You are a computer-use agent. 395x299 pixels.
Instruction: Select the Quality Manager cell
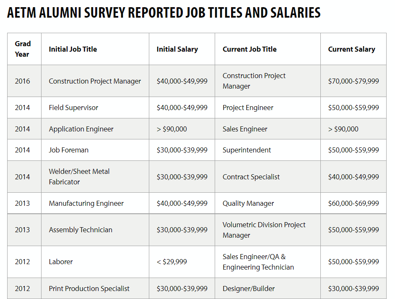coord(268,203)
